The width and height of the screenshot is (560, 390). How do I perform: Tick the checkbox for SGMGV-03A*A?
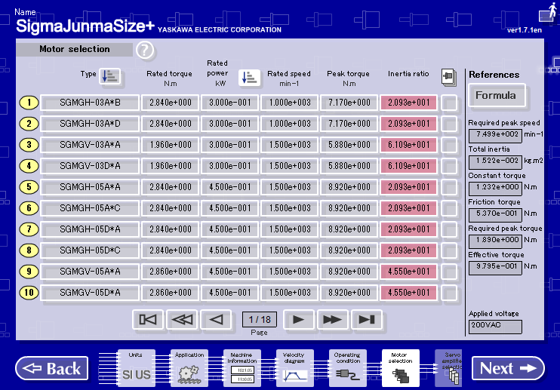[449, 145]
